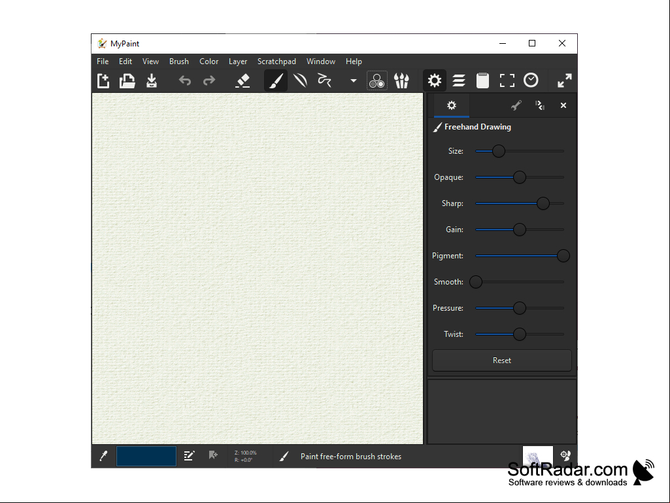The image size is (670, 503).
Task: Open the File menu
Action: 103,61
